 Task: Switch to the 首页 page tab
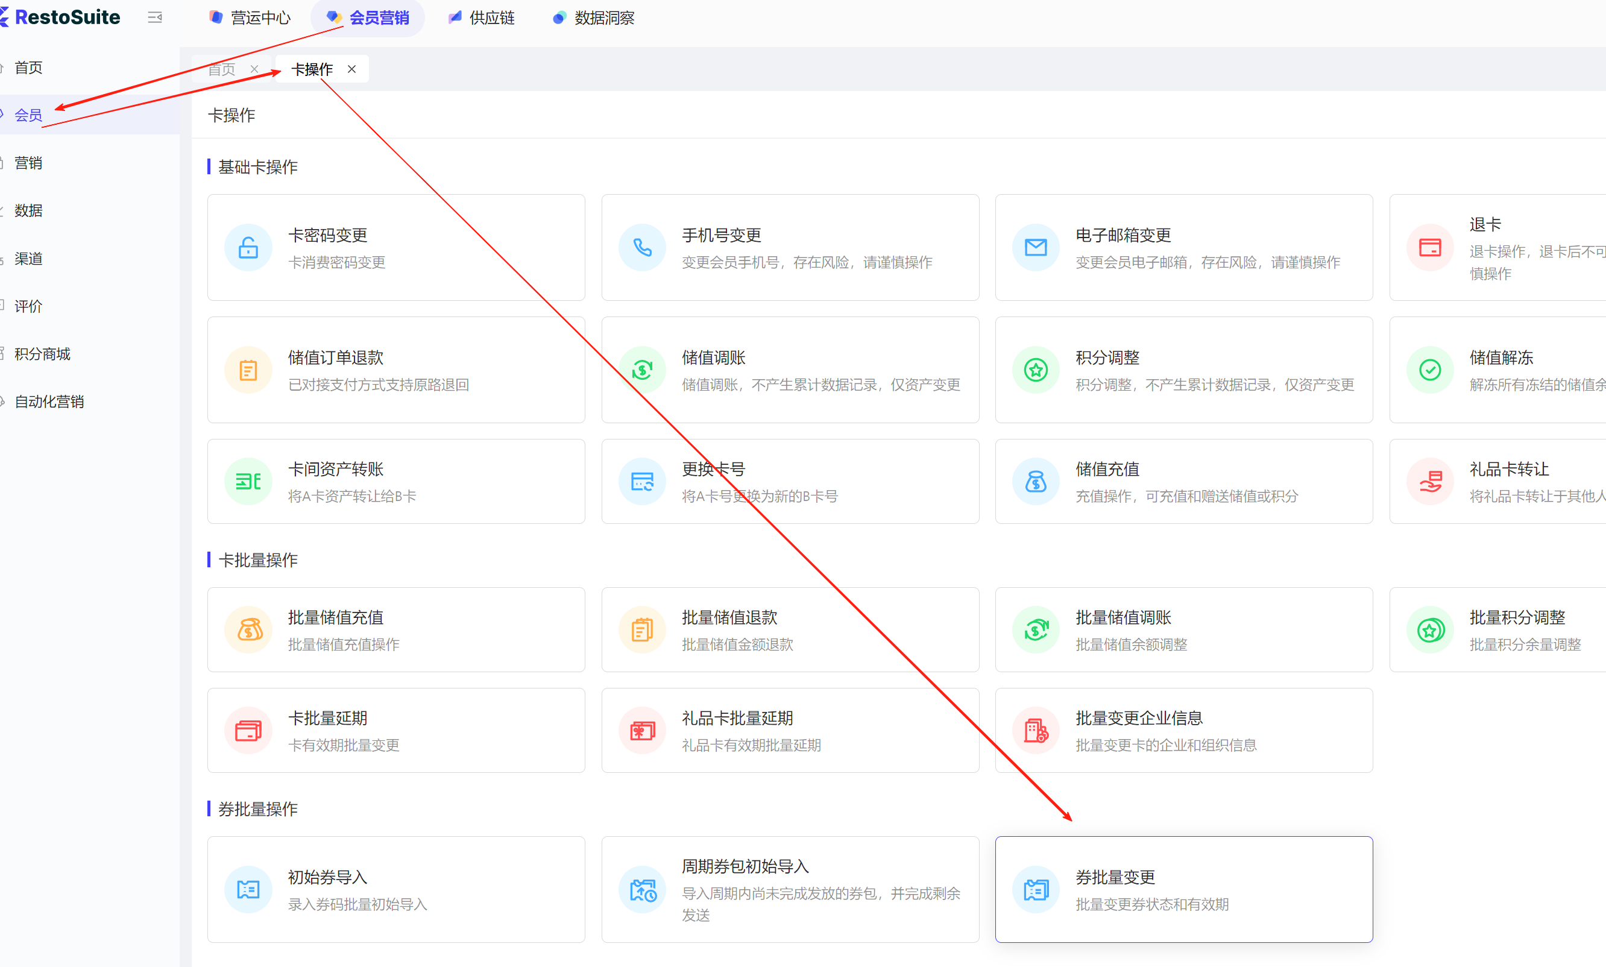click(x=222, y=69)
